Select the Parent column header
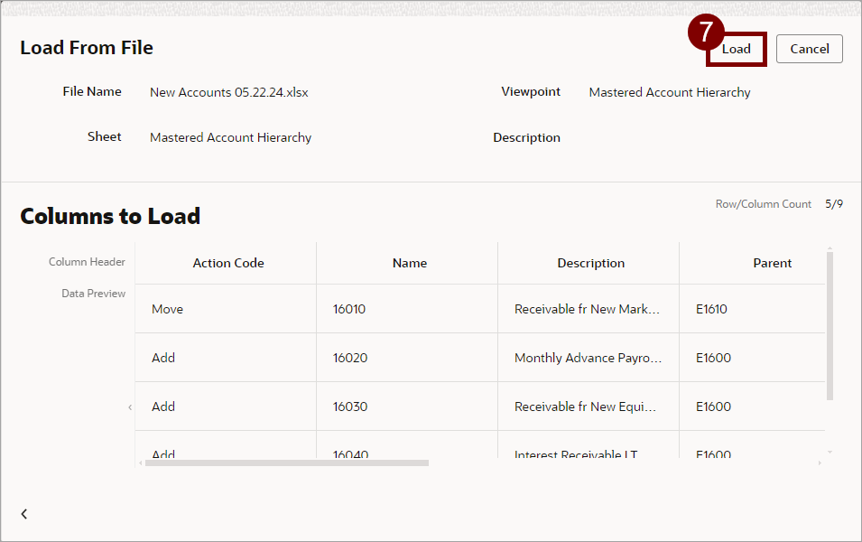This screenshot has width=862, height=542. tap(772, 264)
